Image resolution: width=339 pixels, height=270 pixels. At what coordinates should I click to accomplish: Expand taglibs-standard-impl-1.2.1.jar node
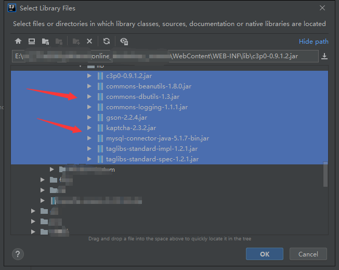[89, 149]
